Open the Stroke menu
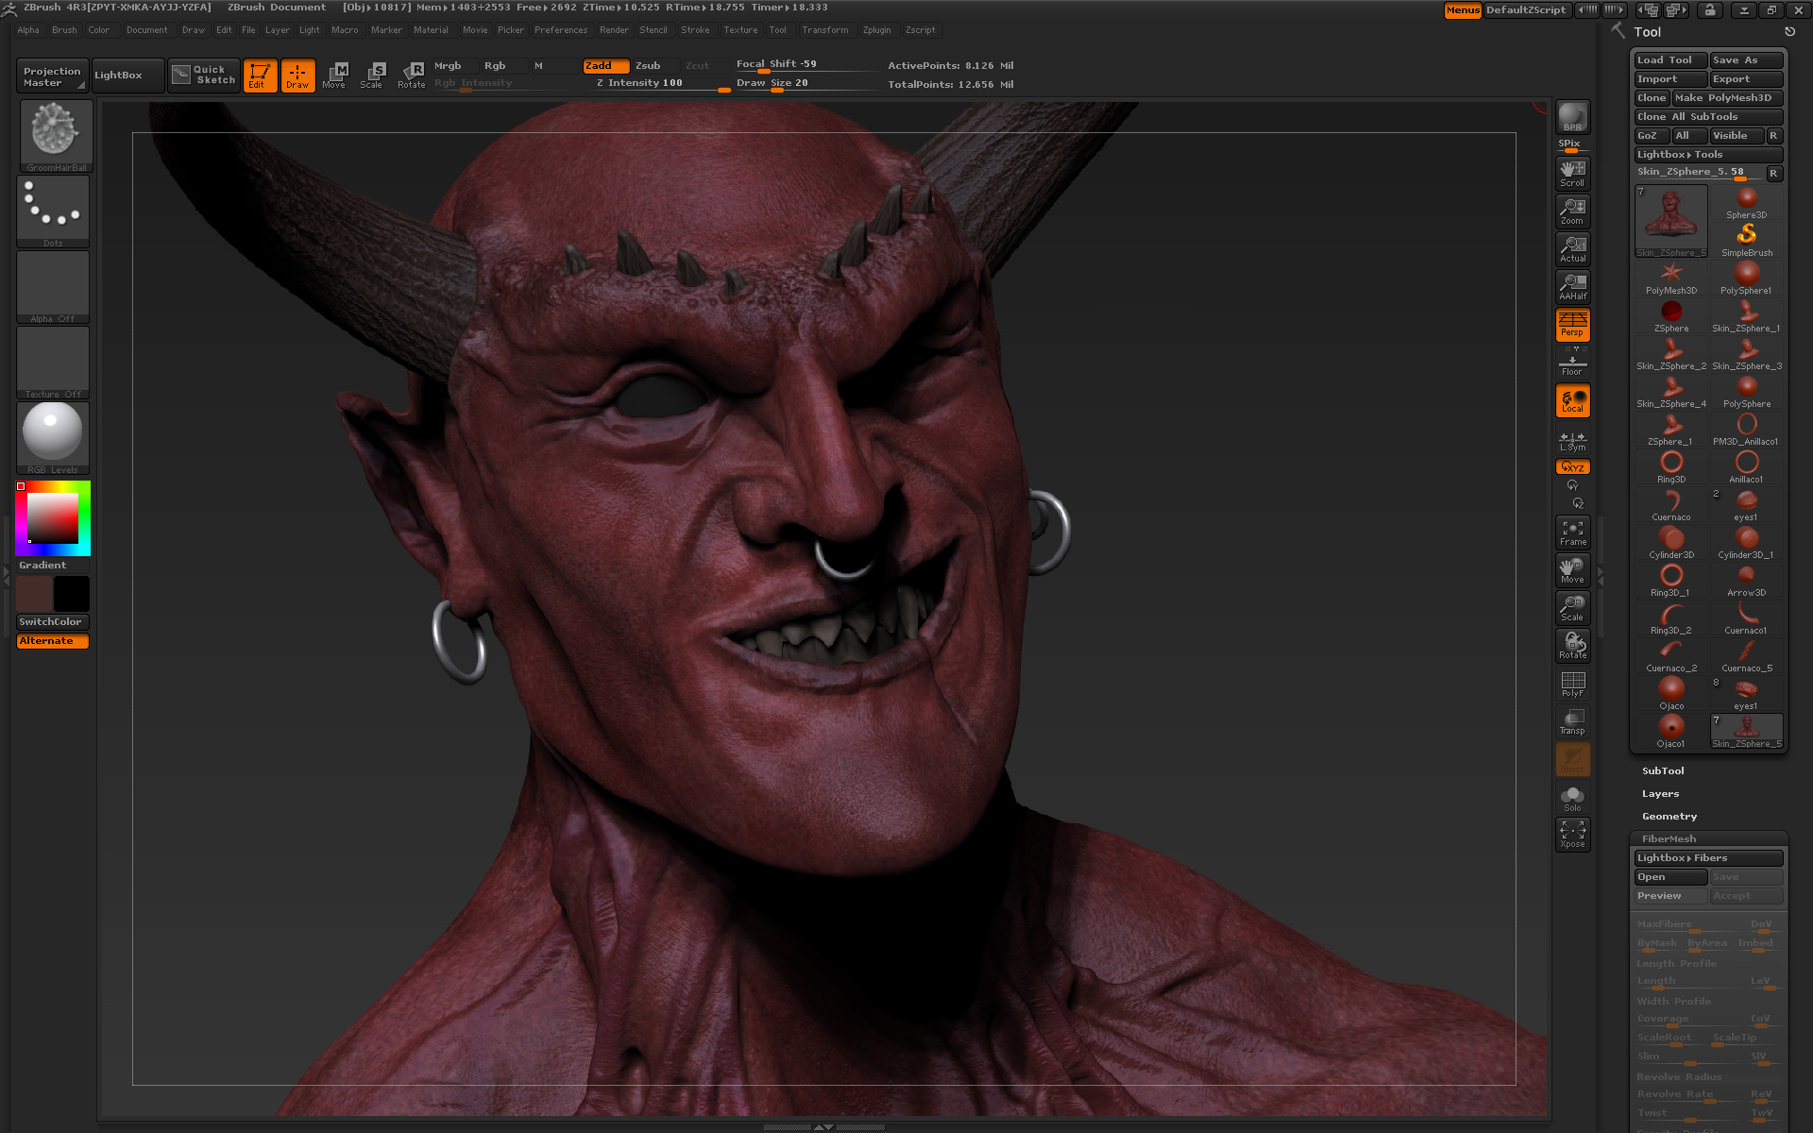 (x=695, y=30)
